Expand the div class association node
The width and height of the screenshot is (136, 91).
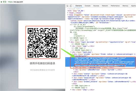pos(72,78)
